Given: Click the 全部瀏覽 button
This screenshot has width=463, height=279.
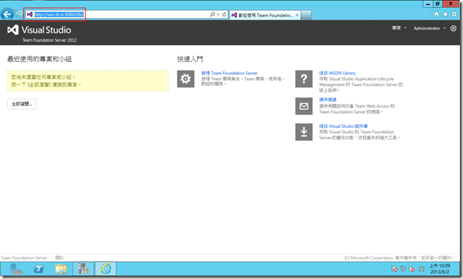Looking at the screenshot, I should (22, 104).
